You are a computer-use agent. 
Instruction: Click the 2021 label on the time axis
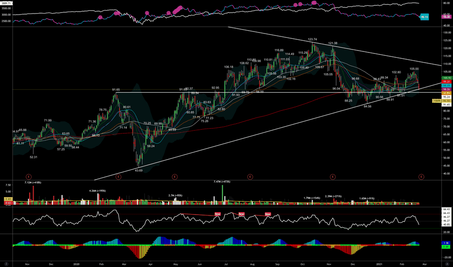pos(379,264)
